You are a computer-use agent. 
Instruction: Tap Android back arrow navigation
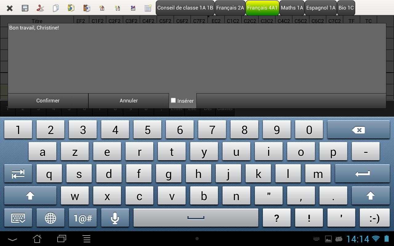pos(12,239)
